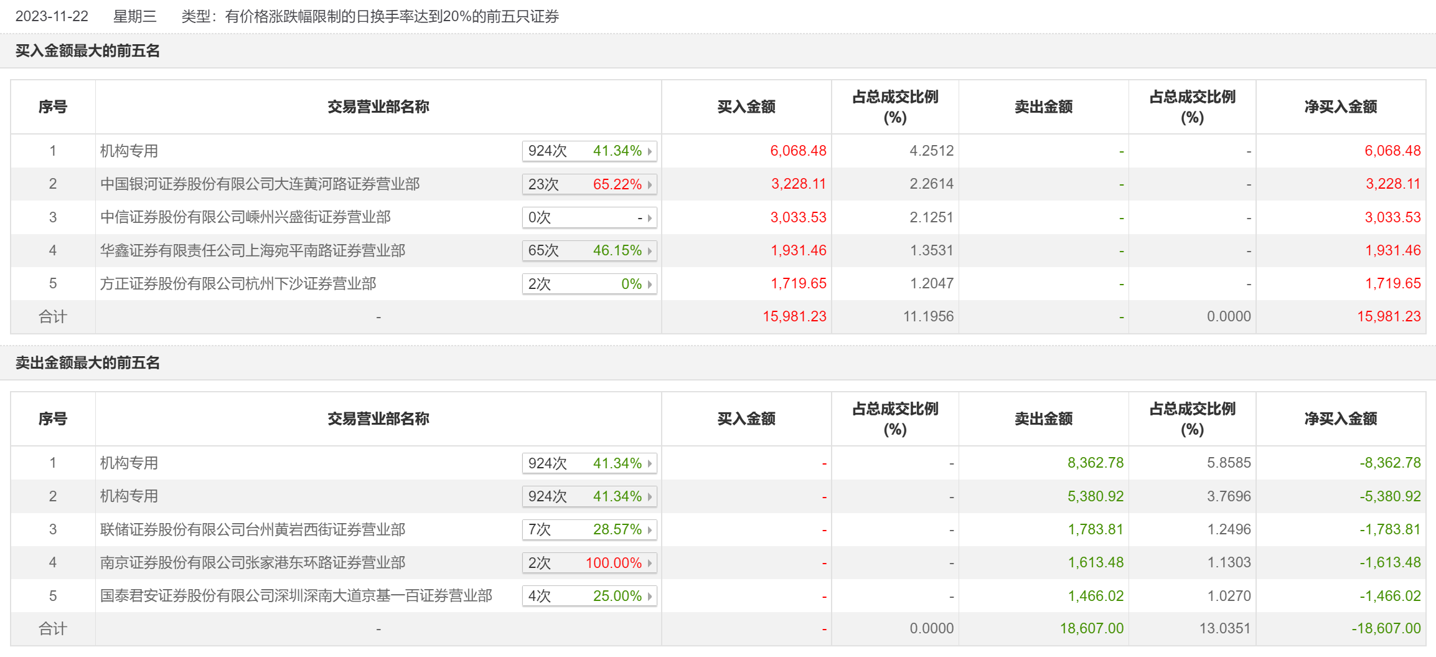This screenshot has width=1436, height=657.
Task: Open 中国银河证券股份有限公司大连黄河路证券营业部 link
Action: click(260, 184)
